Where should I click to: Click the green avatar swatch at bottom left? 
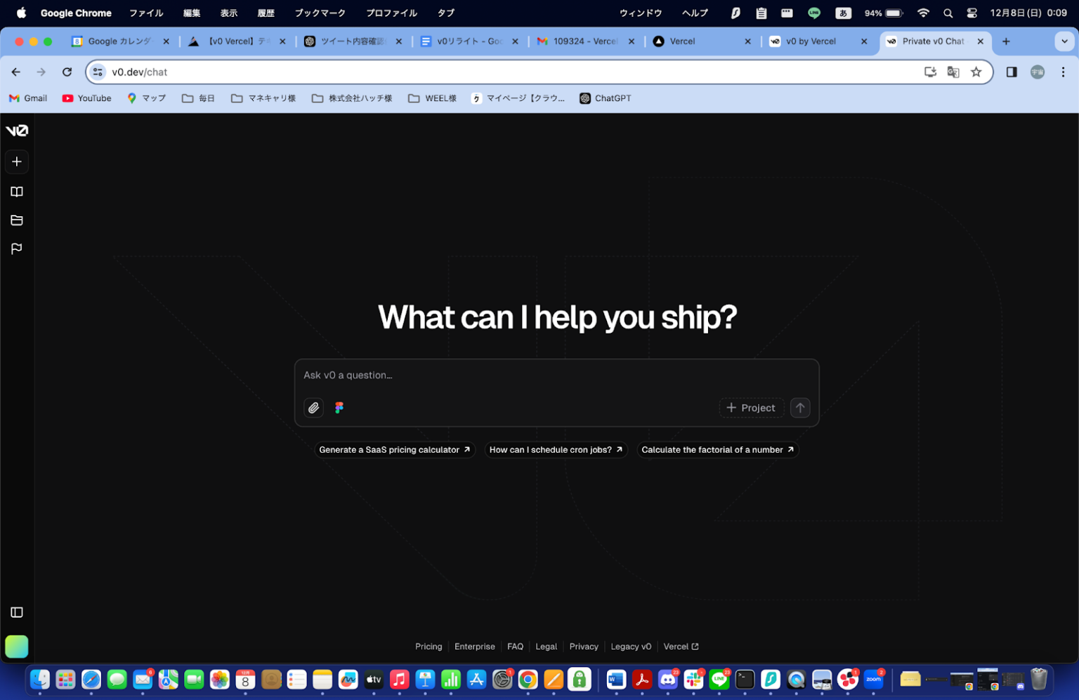click(16, 647)
